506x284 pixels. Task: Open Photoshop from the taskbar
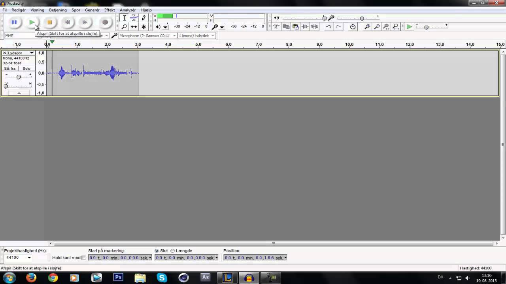[x=118, y=278]
